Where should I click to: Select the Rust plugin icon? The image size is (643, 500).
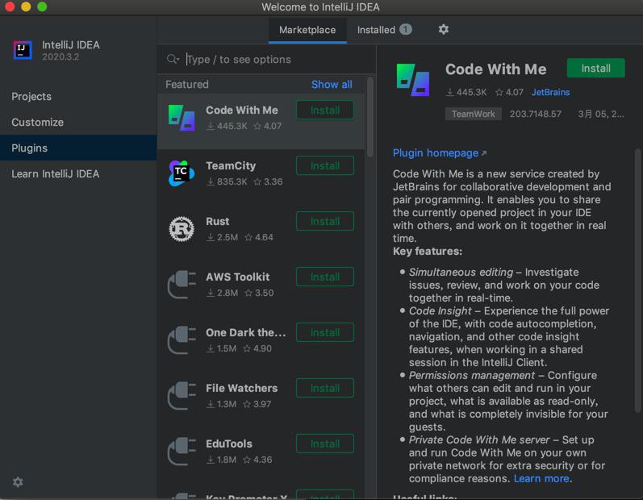tap(182, 229)
